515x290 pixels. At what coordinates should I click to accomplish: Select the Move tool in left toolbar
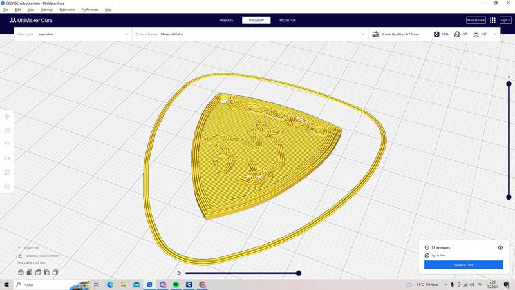7,117
